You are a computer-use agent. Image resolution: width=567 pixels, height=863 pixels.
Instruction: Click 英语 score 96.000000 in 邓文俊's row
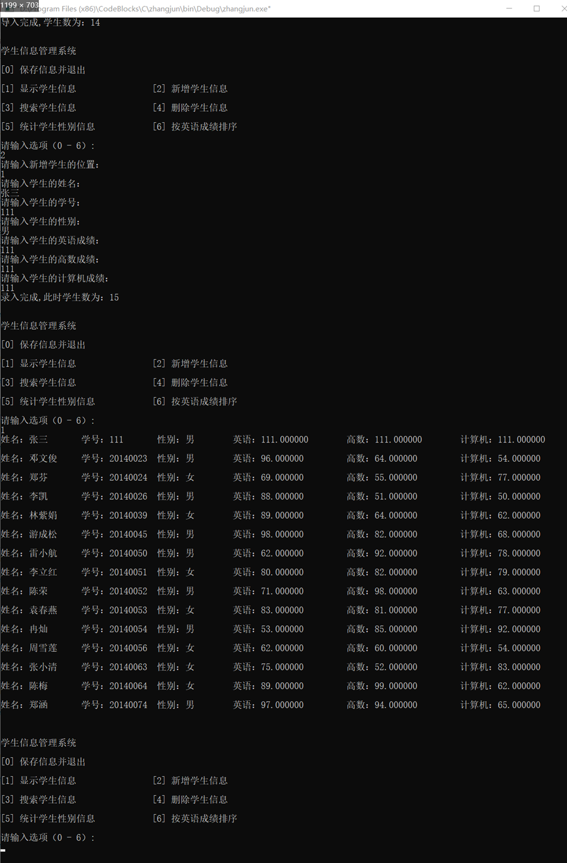[282, 459]
